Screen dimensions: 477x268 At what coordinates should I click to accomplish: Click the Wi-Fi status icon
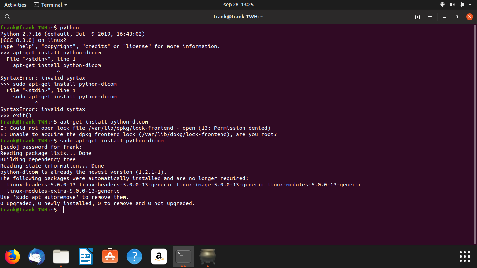[x=442, y=5]
